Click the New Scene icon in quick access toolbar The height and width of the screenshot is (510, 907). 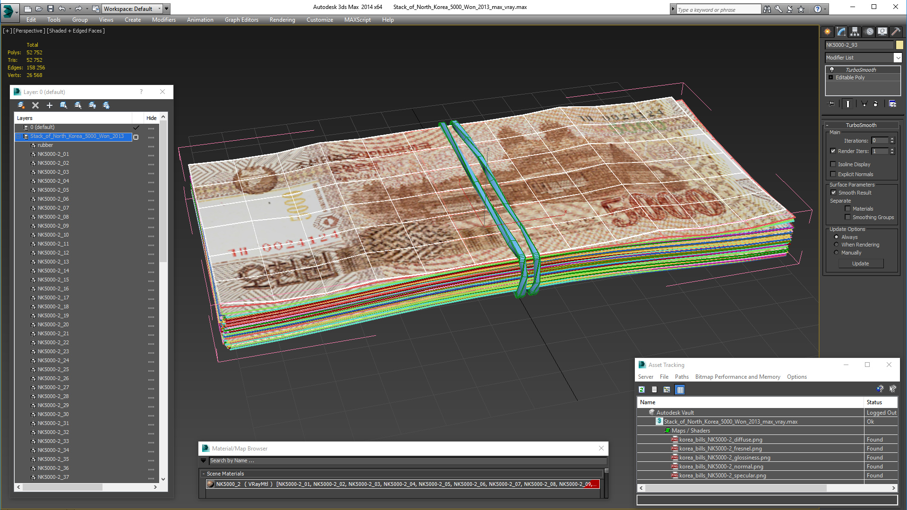point(28,8)
